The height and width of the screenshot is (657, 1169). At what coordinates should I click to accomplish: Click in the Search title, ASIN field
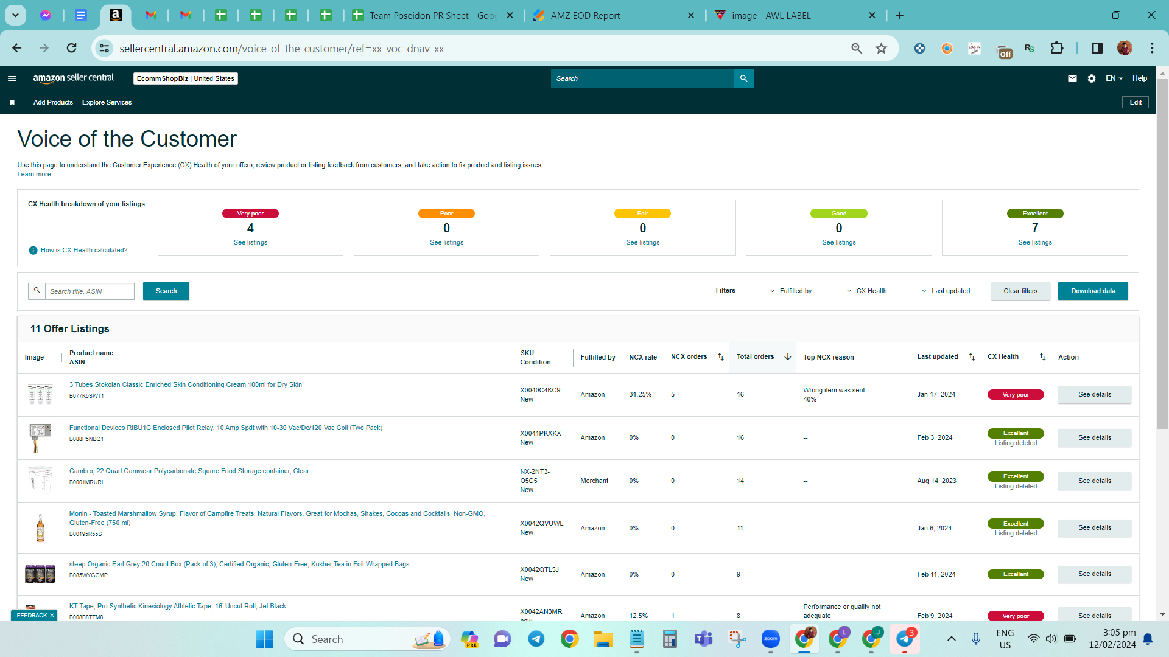pyautogui.click(x=90, y=291)
